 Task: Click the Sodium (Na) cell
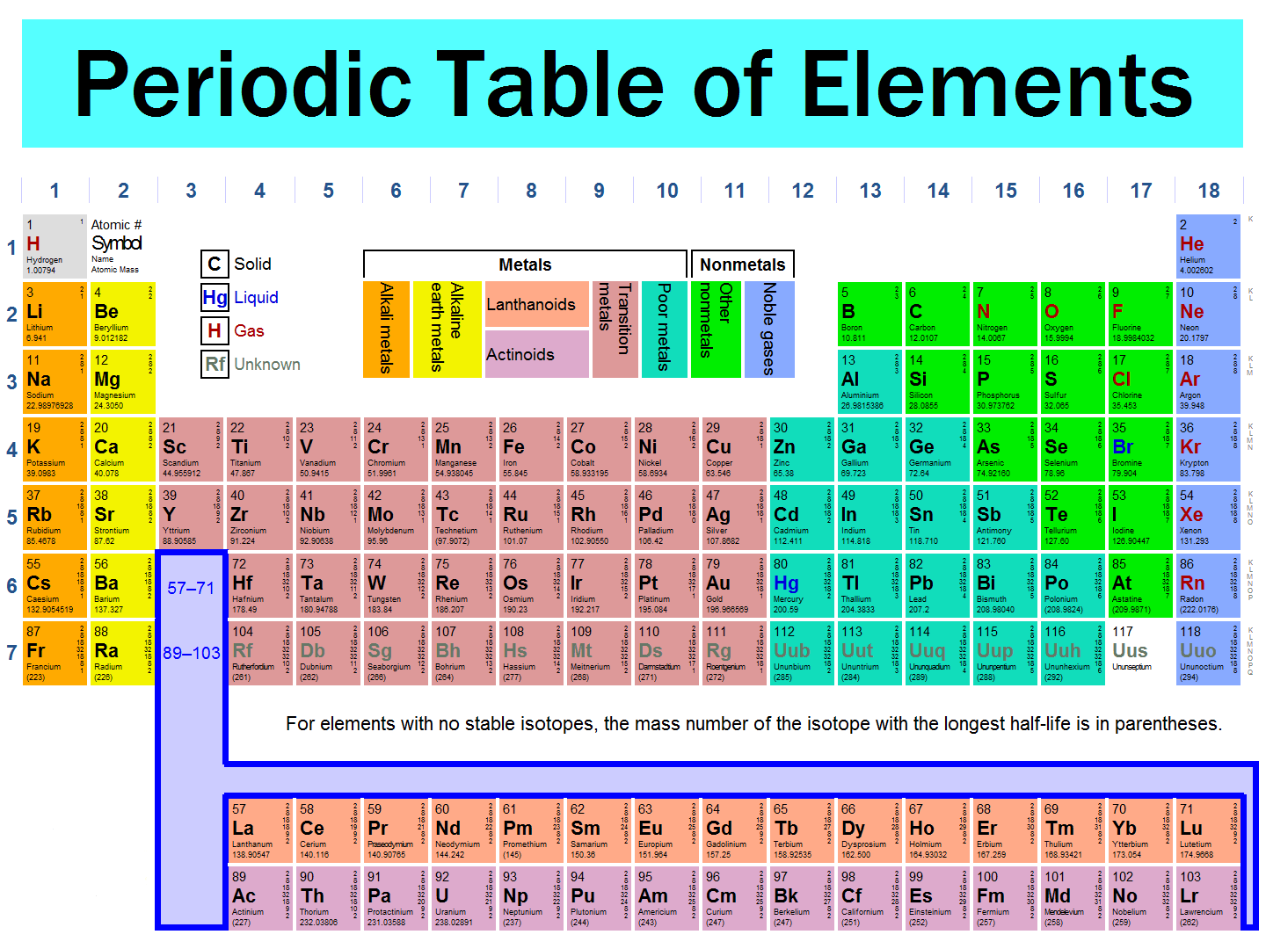click(x=55, y=381)
